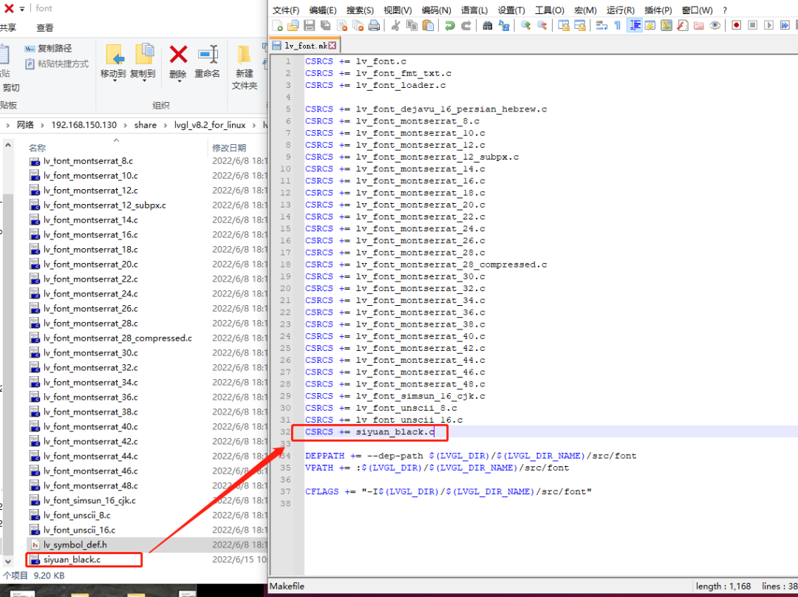This screenshot has width=798, height=597.
Task: Play back the recorded macro
Action: click(769, 25)
